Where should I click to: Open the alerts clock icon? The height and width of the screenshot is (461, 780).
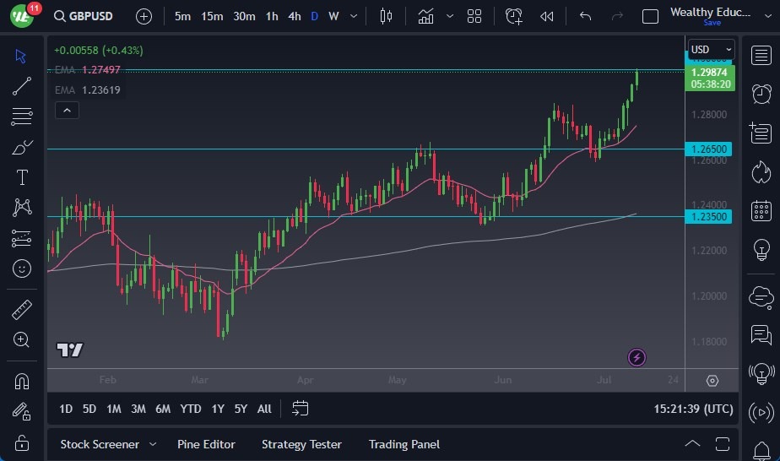(761, 93)
